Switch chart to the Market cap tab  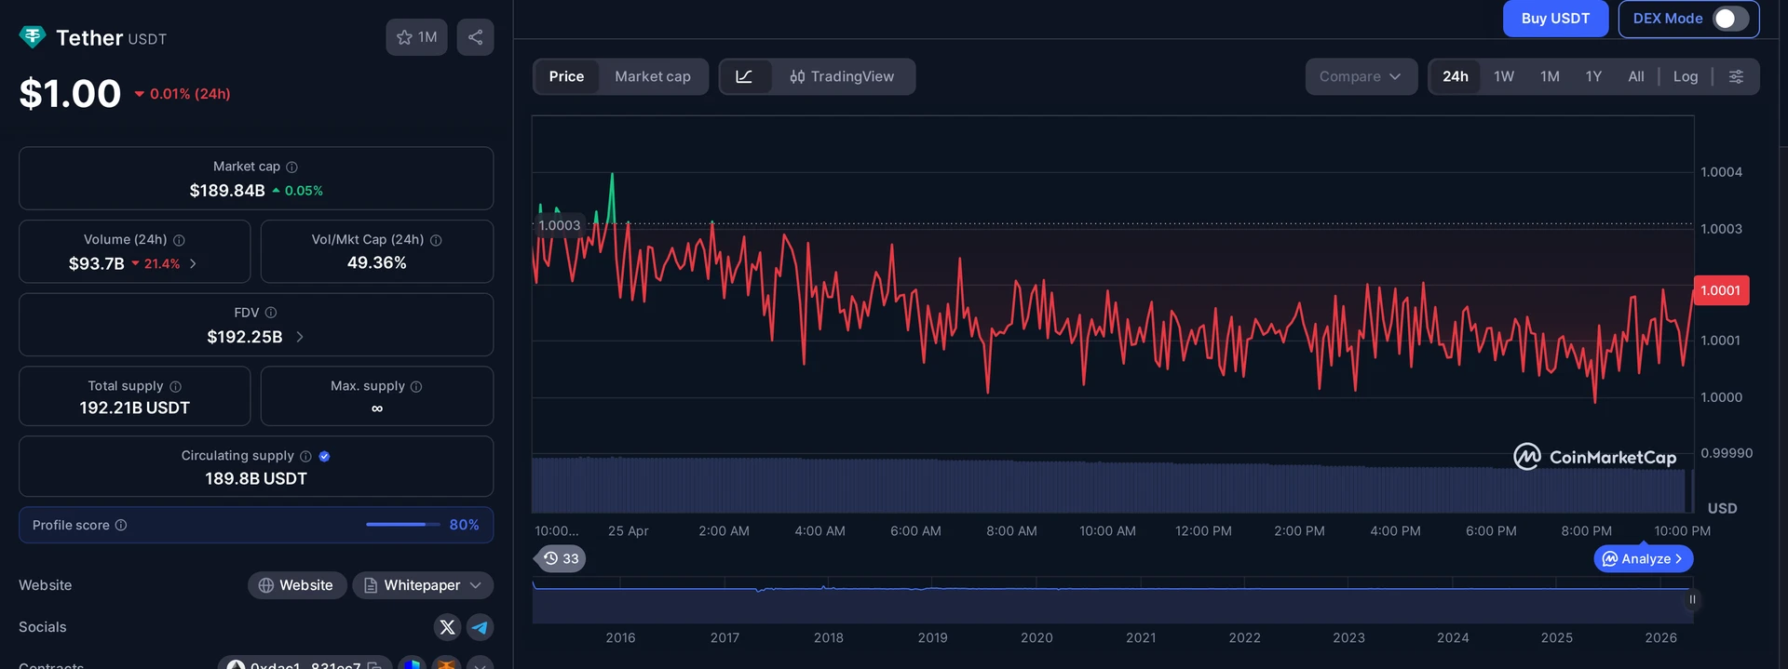pyautogui.click(x=653, y=76)
